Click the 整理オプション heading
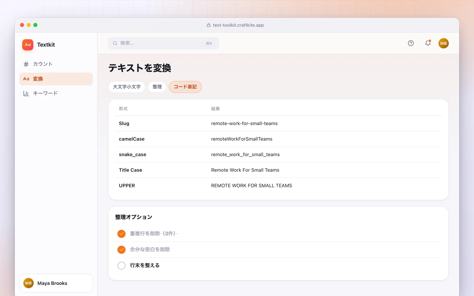Screen dimensions: 474x296 [x=134, y=217]
